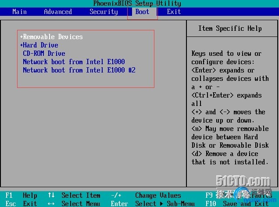Click the '<n> May move removable' help line
Screen dimensions: 279x207
pos(230,128)
